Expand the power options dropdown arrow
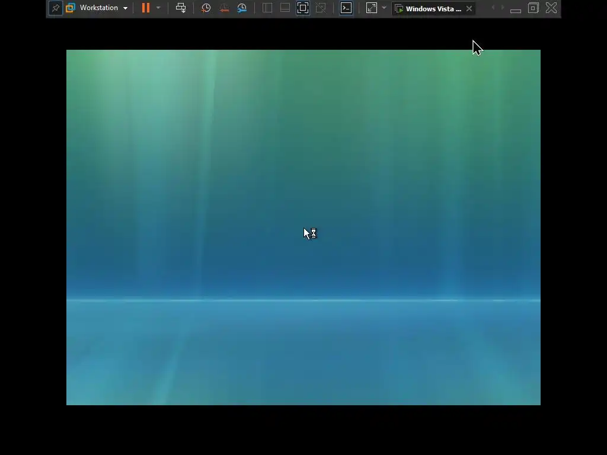Viewport: 607px width, 455px height. 158,8
